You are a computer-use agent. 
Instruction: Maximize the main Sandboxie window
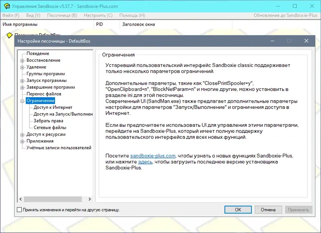point(295,6)
